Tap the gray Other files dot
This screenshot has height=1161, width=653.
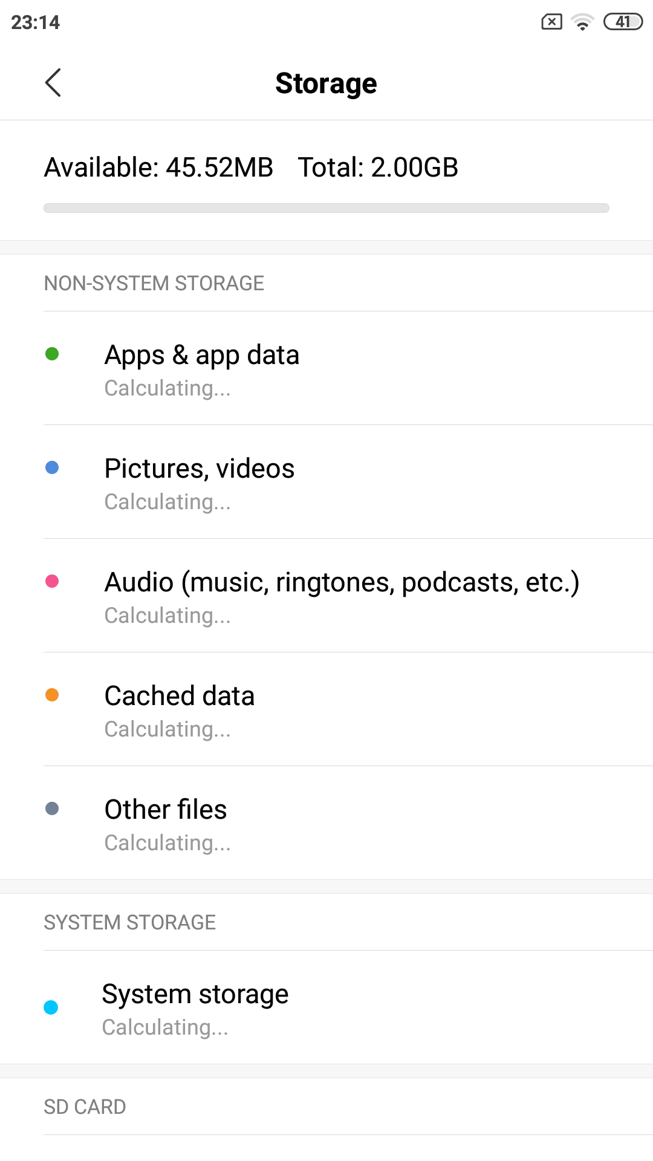[x=52, y=808]
